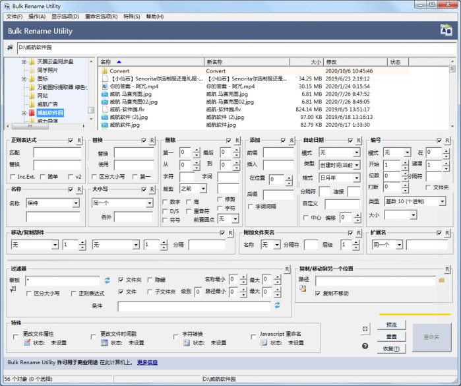
Task: Click the R reset button in the Numbering panel
Action: (x=447, y=141)
